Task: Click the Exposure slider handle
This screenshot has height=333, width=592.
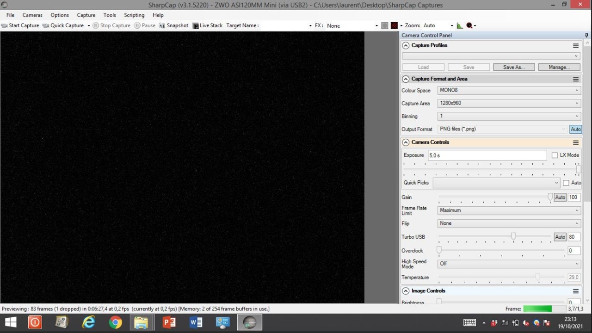Action: pyautogui.click(x=579, y=169)
